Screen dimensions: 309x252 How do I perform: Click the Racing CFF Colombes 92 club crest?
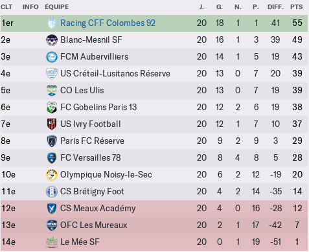click(52, 23)
